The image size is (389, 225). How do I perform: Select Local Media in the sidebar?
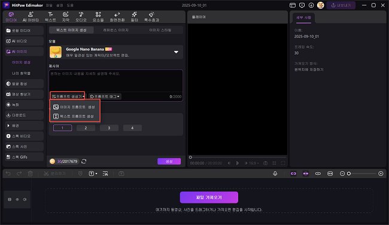tap(24, 31)
